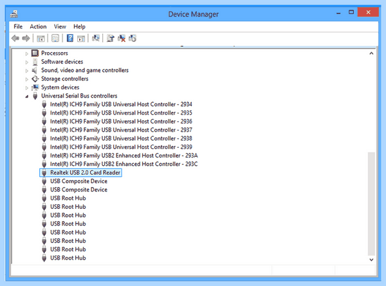The width and height of the screenshot is (386, 286).
Task: Toggle the console tree pane icon
Action: (41, 39)
